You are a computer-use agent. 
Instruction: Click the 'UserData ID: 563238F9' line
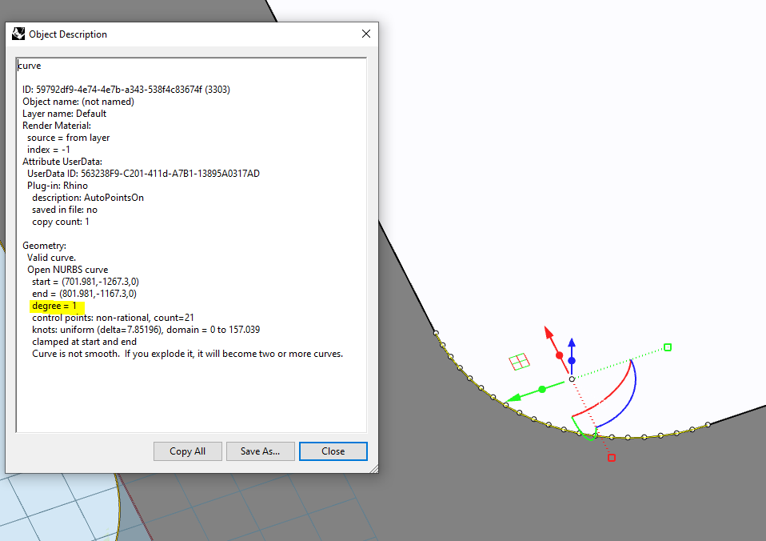coord(144,174)
